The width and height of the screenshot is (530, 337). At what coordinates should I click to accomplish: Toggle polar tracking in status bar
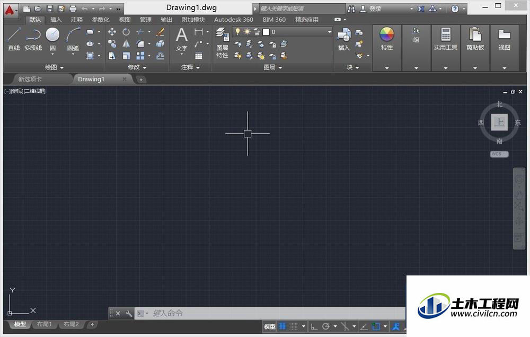(326, 326)
